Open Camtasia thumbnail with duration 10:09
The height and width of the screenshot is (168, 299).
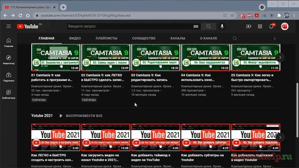point(106,57)
